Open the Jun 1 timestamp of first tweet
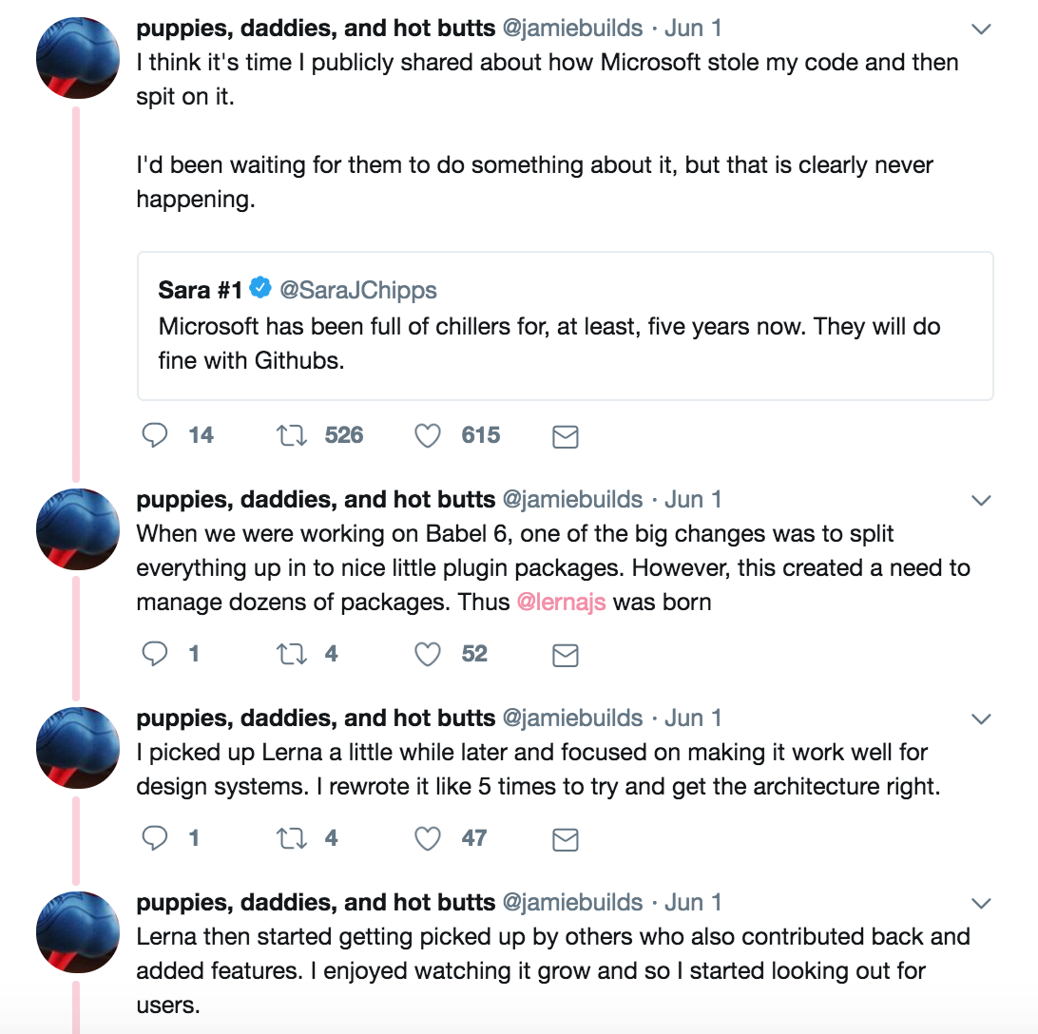Viewport: 1038px width, 1034px height. [x=693, y=29]
